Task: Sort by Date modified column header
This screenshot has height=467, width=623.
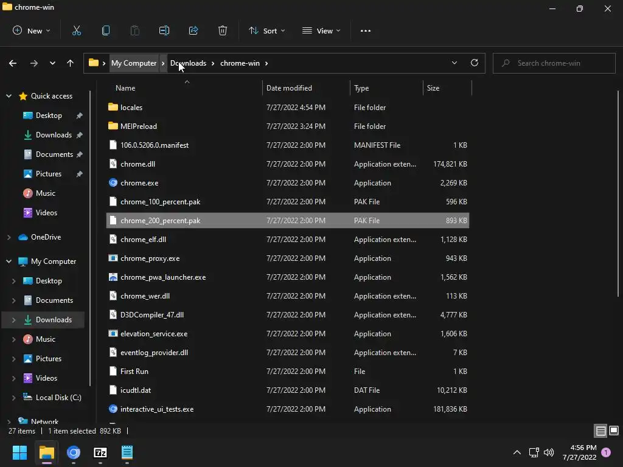Action: click(x=289, y=88)
